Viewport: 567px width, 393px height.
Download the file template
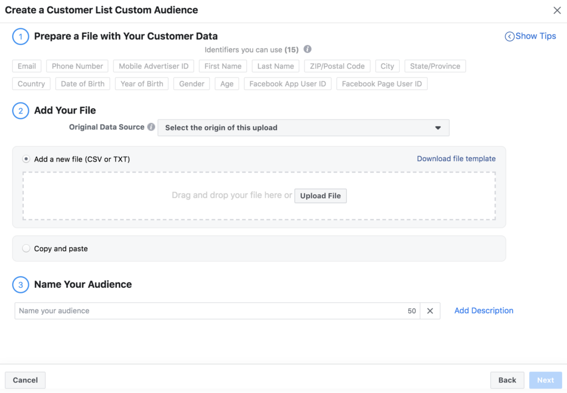click(x=456, y=159)
